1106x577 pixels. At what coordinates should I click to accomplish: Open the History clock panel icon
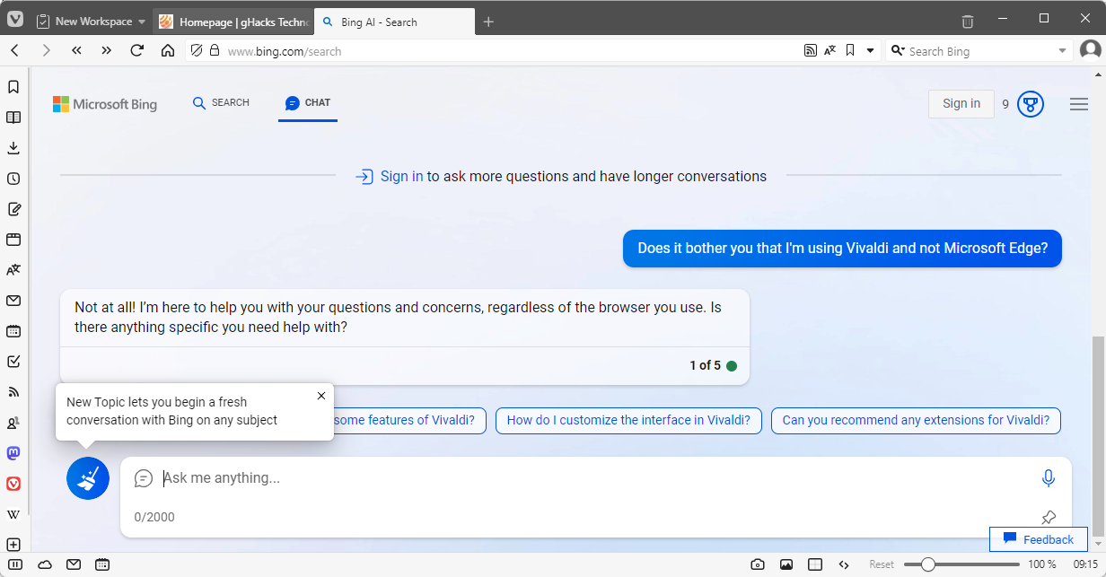coord(13,179)
